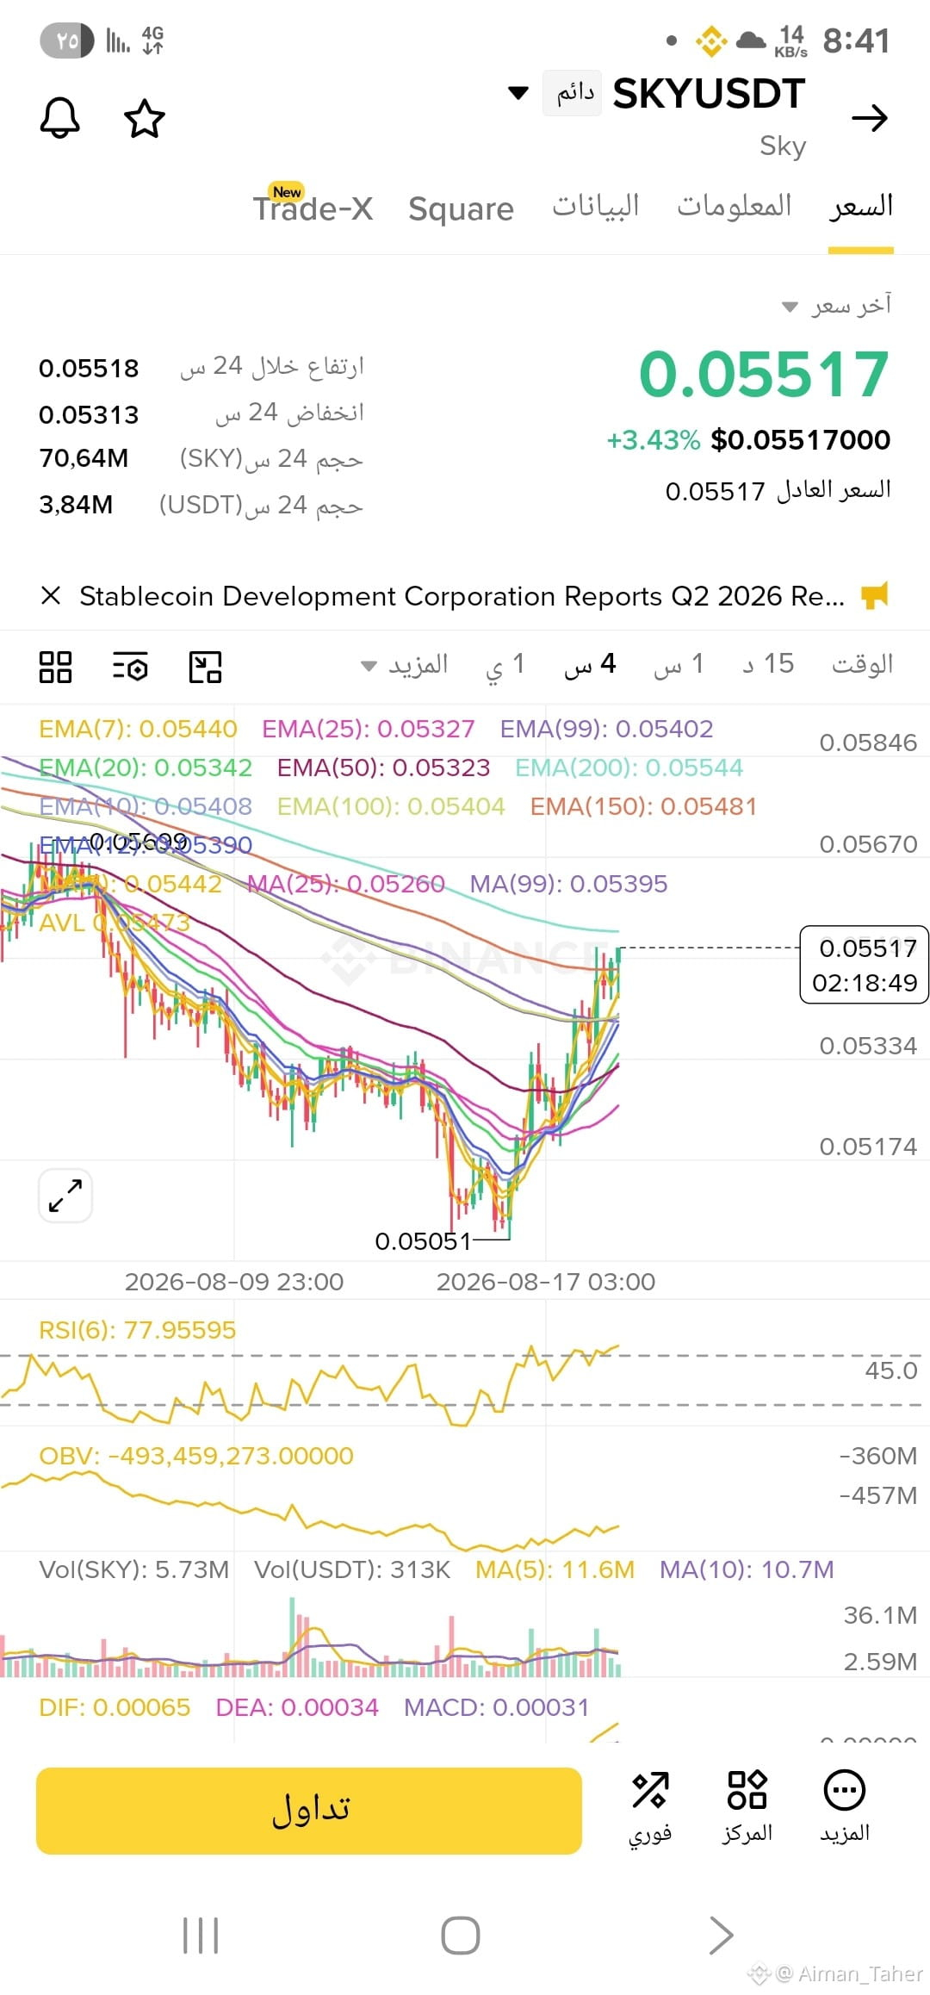930x1995 pixels.
Task: Tap the MA(99) 0.05395 label
Action: click(568, 884)
